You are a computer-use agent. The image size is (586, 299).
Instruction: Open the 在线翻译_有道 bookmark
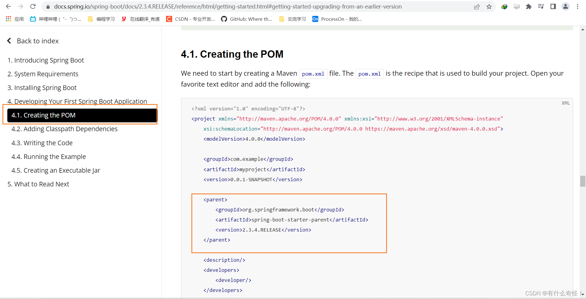click(x=140, y=19)
